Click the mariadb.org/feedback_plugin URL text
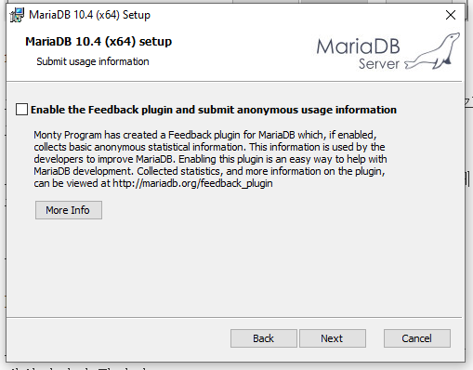This screenshot has height=370, width=473. [x=192, y=183]
